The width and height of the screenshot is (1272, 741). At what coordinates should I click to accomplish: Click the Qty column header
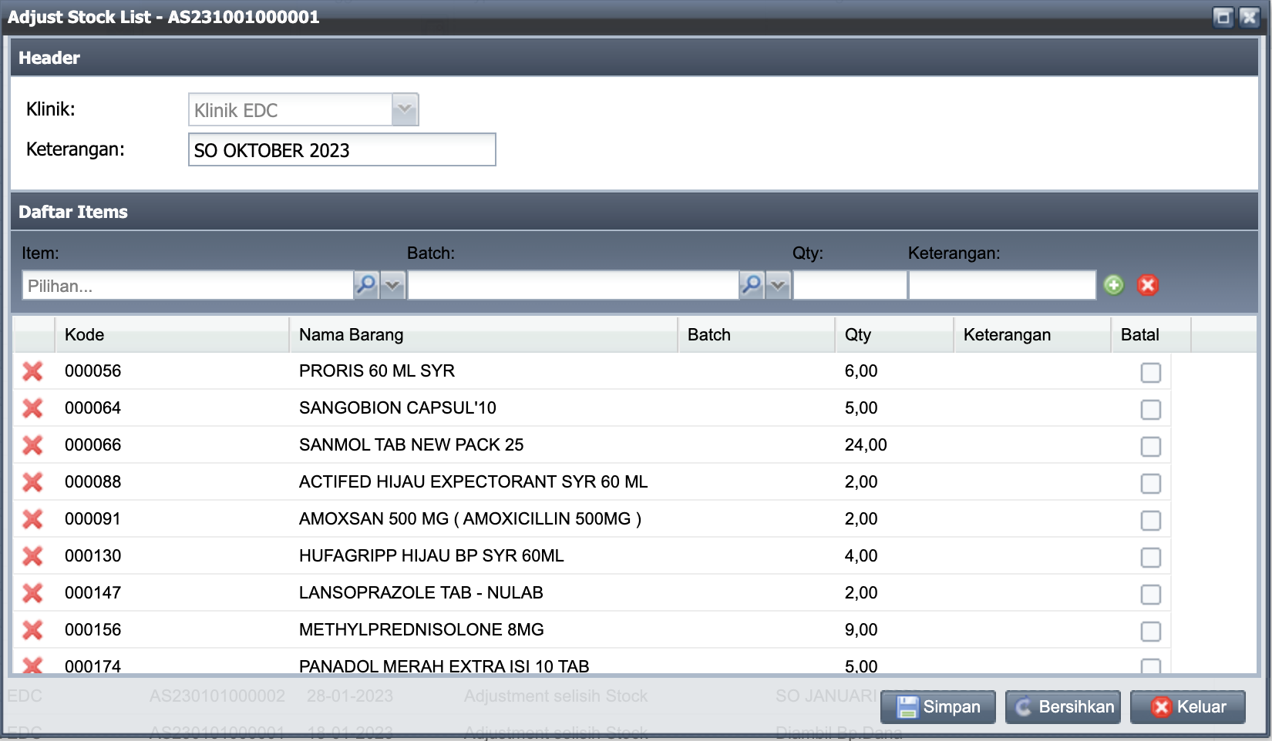[893, 335]
